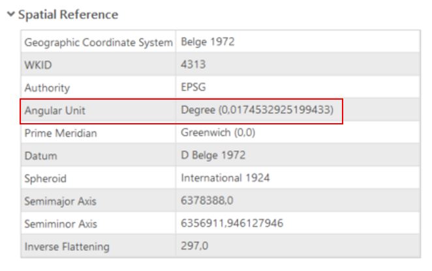The width and height of the screenshot is (432, 271).
Task: Click the EPSG authority value
Action: [192, 88]
